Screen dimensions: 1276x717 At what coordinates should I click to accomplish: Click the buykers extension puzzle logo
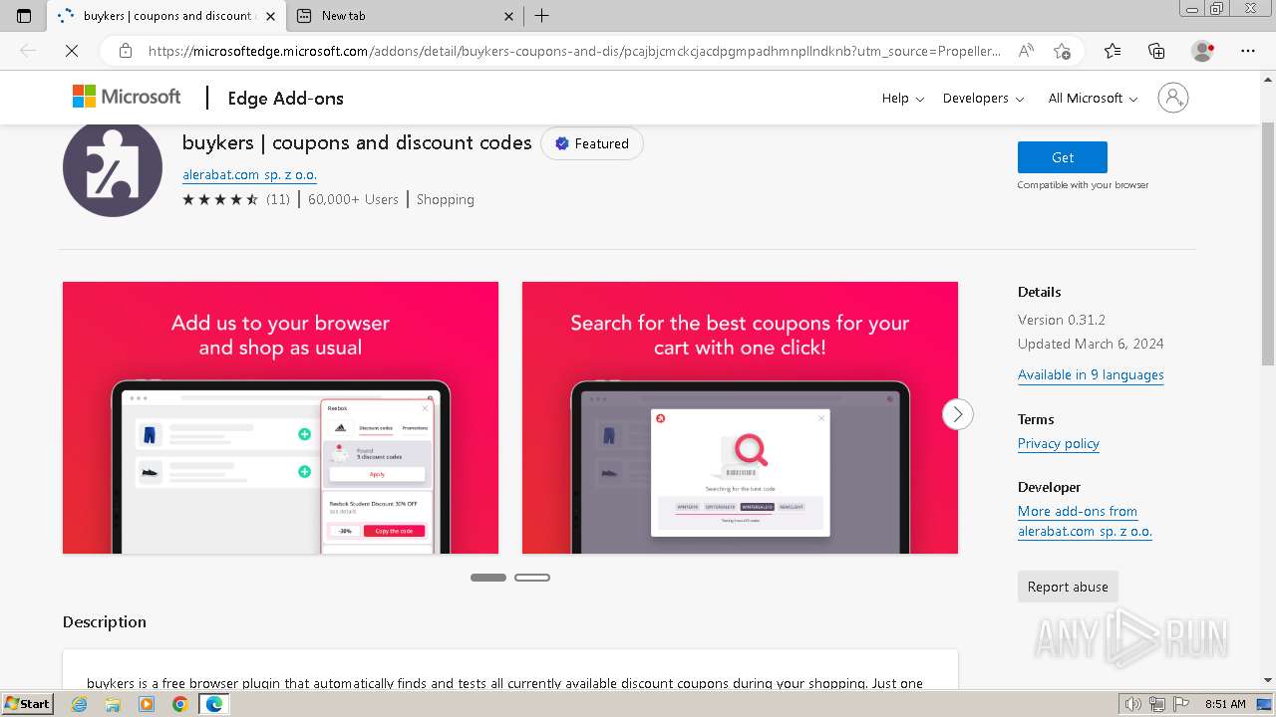point(113,168)
